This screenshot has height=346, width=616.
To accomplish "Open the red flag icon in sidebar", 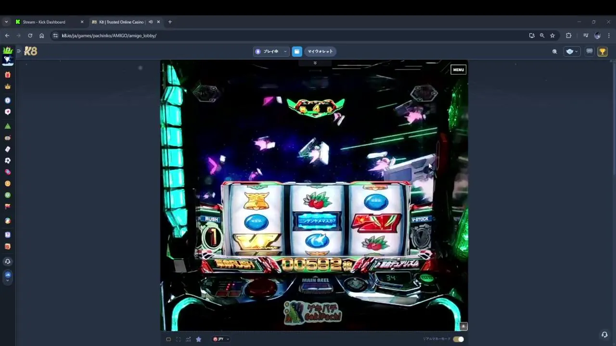I will point(7,207).
